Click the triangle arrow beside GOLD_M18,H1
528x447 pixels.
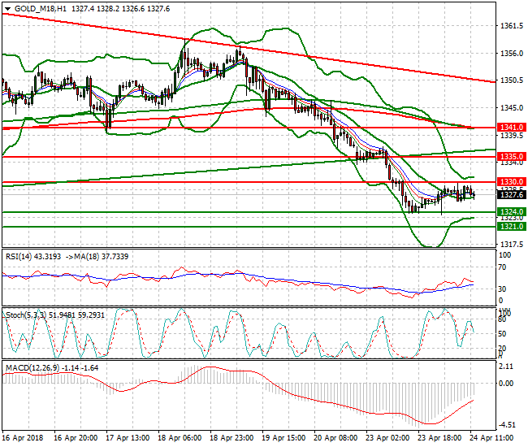click(7, 9)
